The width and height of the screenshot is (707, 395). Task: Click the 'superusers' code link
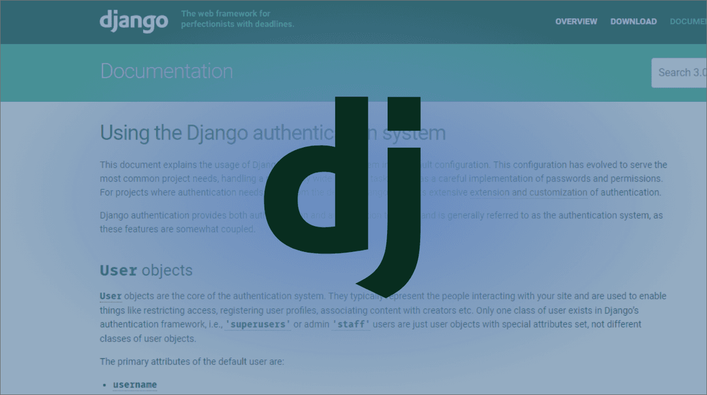257,324
